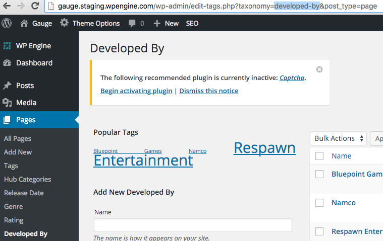
Task: Open Bluepoint Games term in the table
Action: [357, 174]
